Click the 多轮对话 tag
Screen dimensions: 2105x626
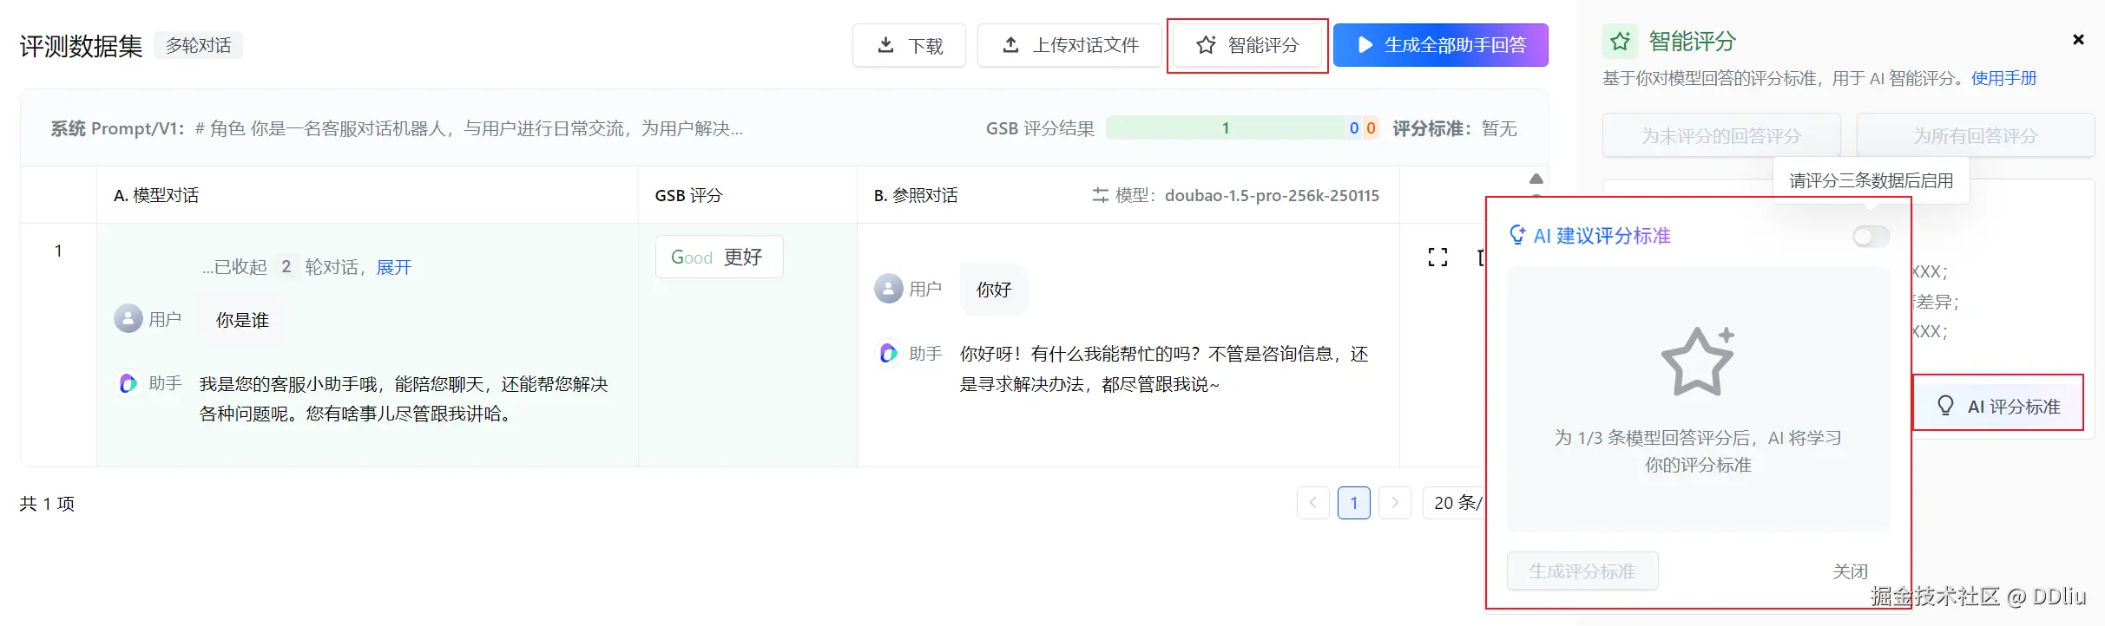click(199, 45)
